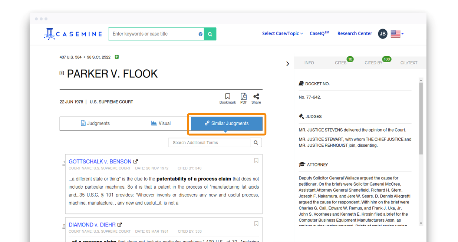458x242 pixels.
Task: Click the green search magnifier button
Action: coord(210,34)
